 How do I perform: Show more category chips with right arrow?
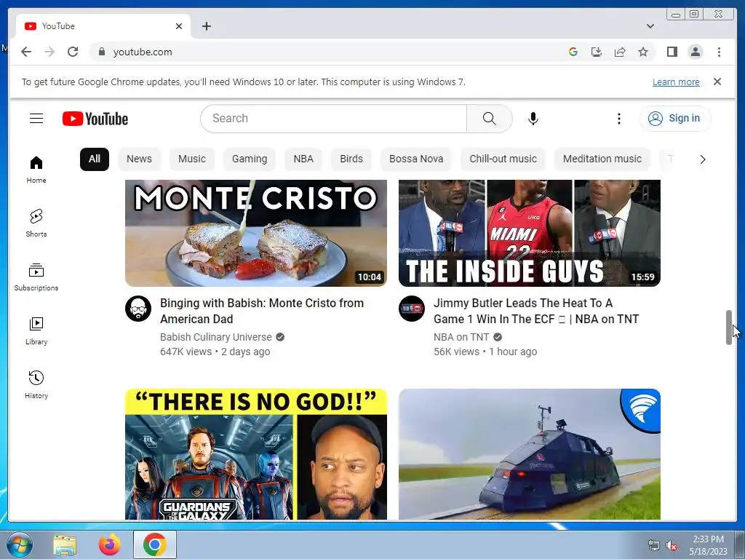pos(702,159)
